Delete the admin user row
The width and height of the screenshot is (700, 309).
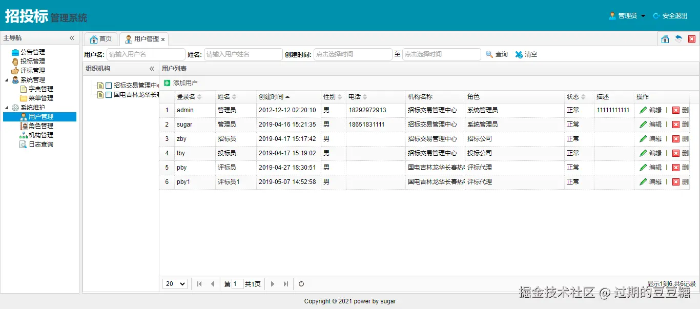coord(681,110)
